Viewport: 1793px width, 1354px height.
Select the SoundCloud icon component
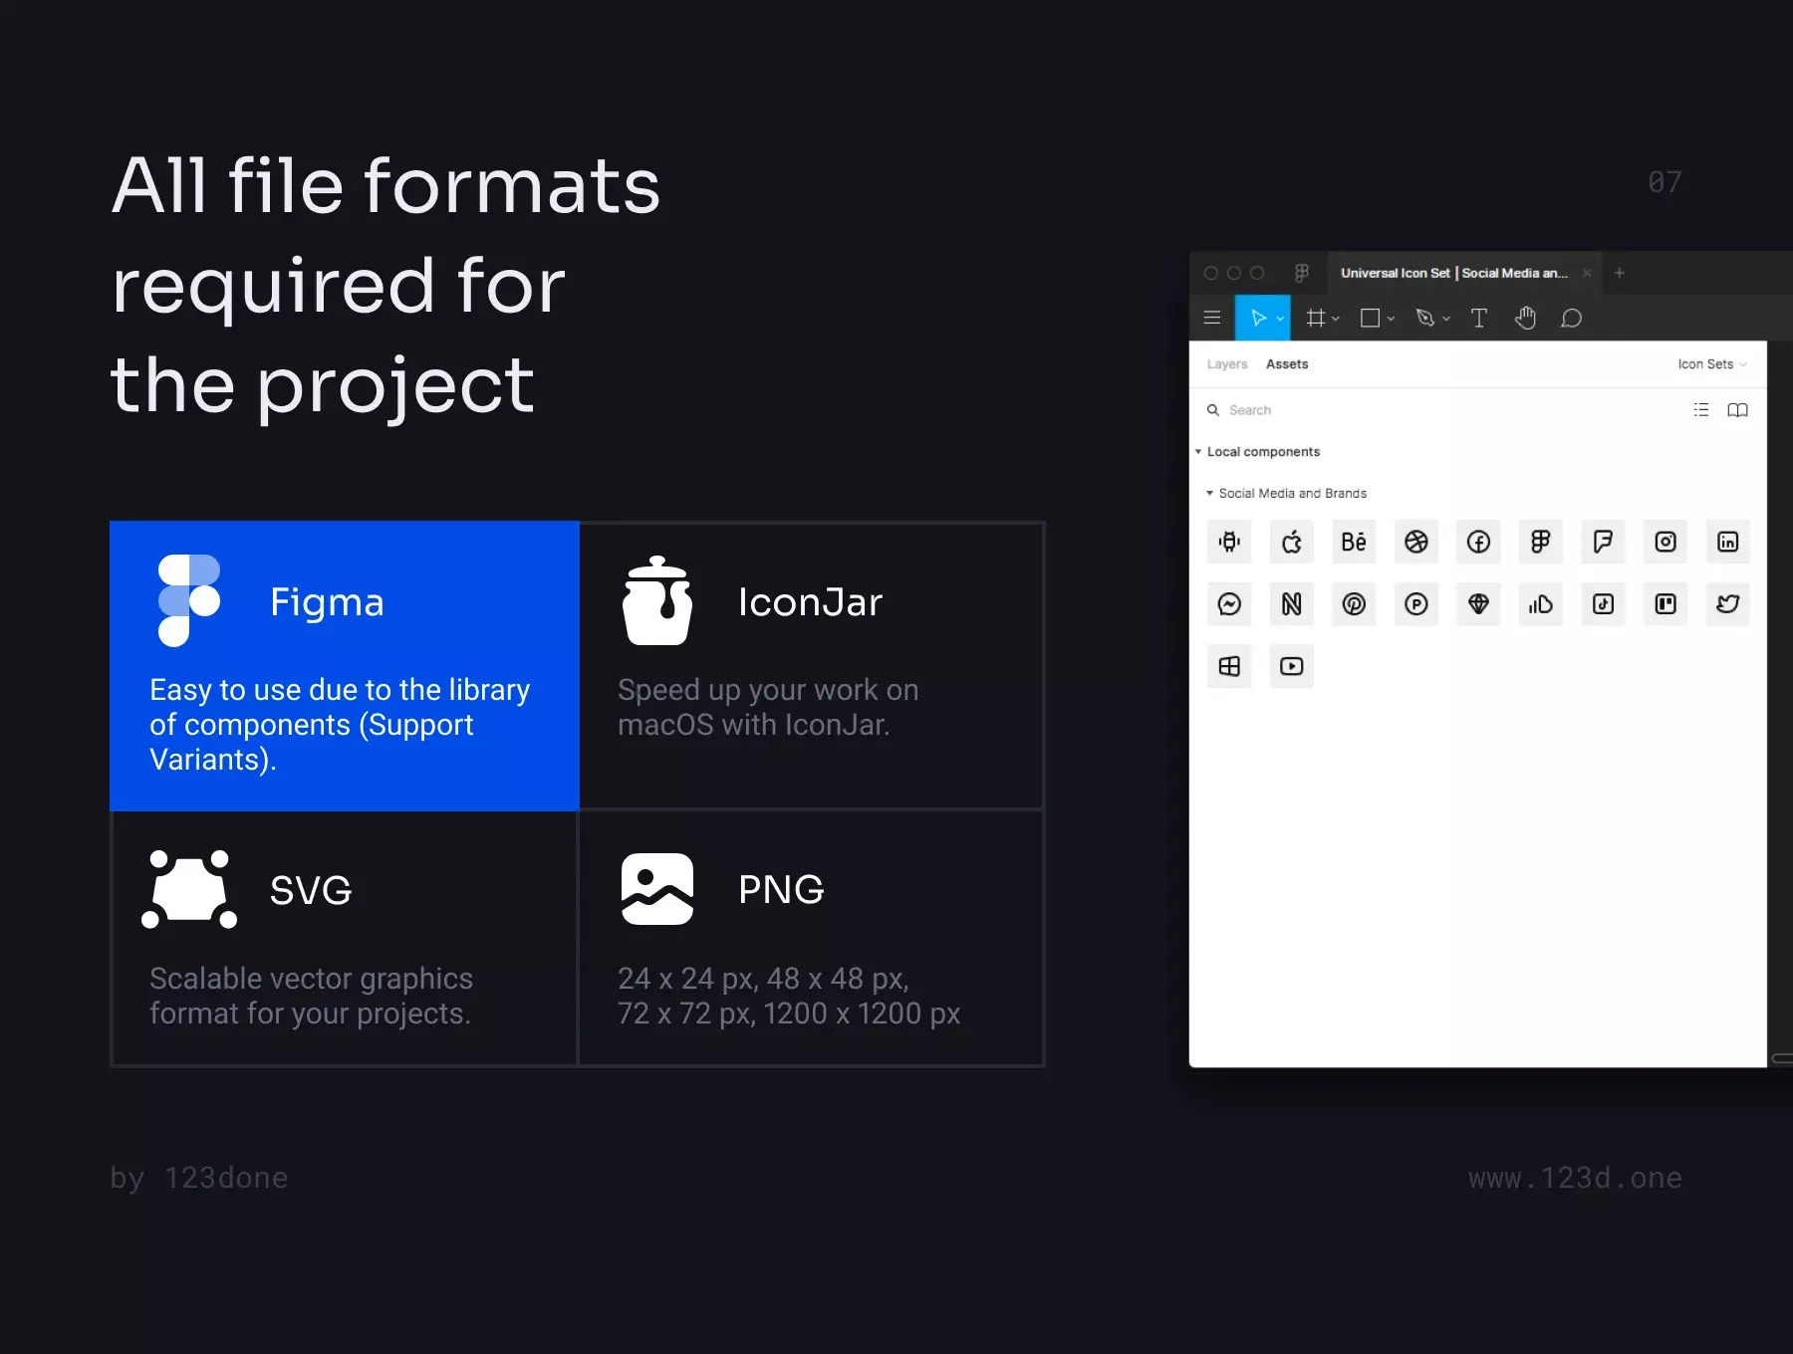1541,604
